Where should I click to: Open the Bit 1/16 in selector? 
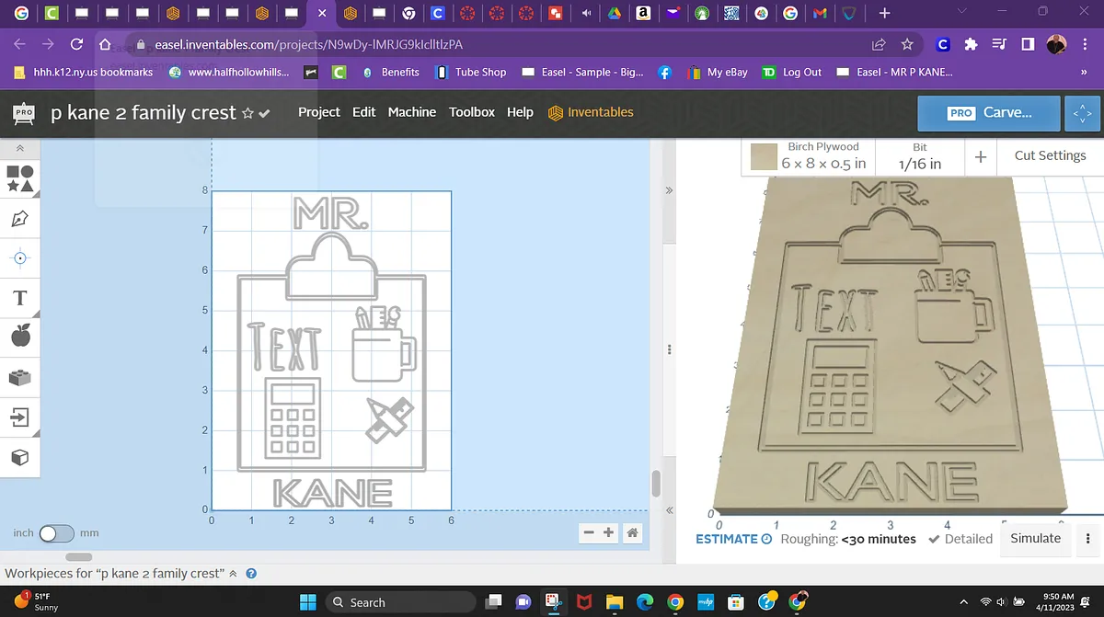point(919,156)
